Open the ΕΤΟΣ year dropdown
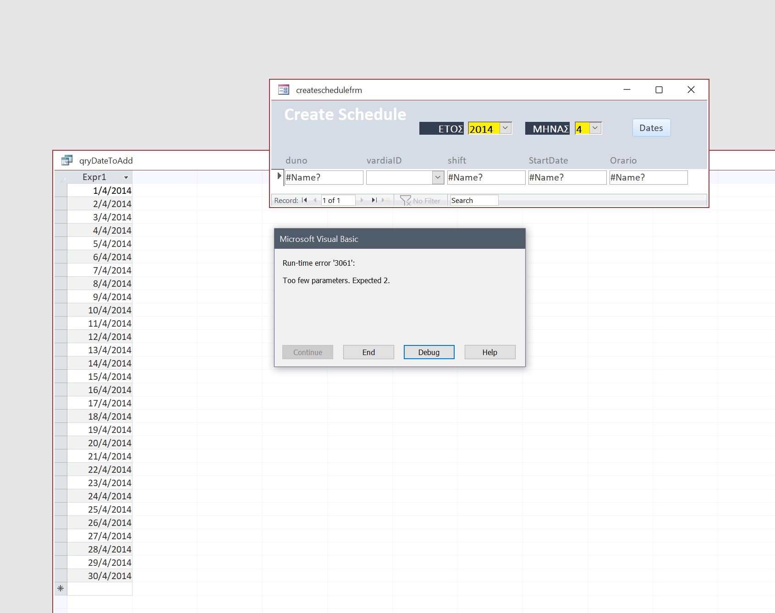 506,128
